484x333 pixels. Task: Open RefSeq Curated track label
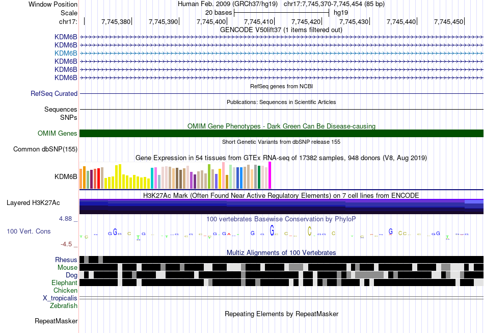tap(53, 94)
